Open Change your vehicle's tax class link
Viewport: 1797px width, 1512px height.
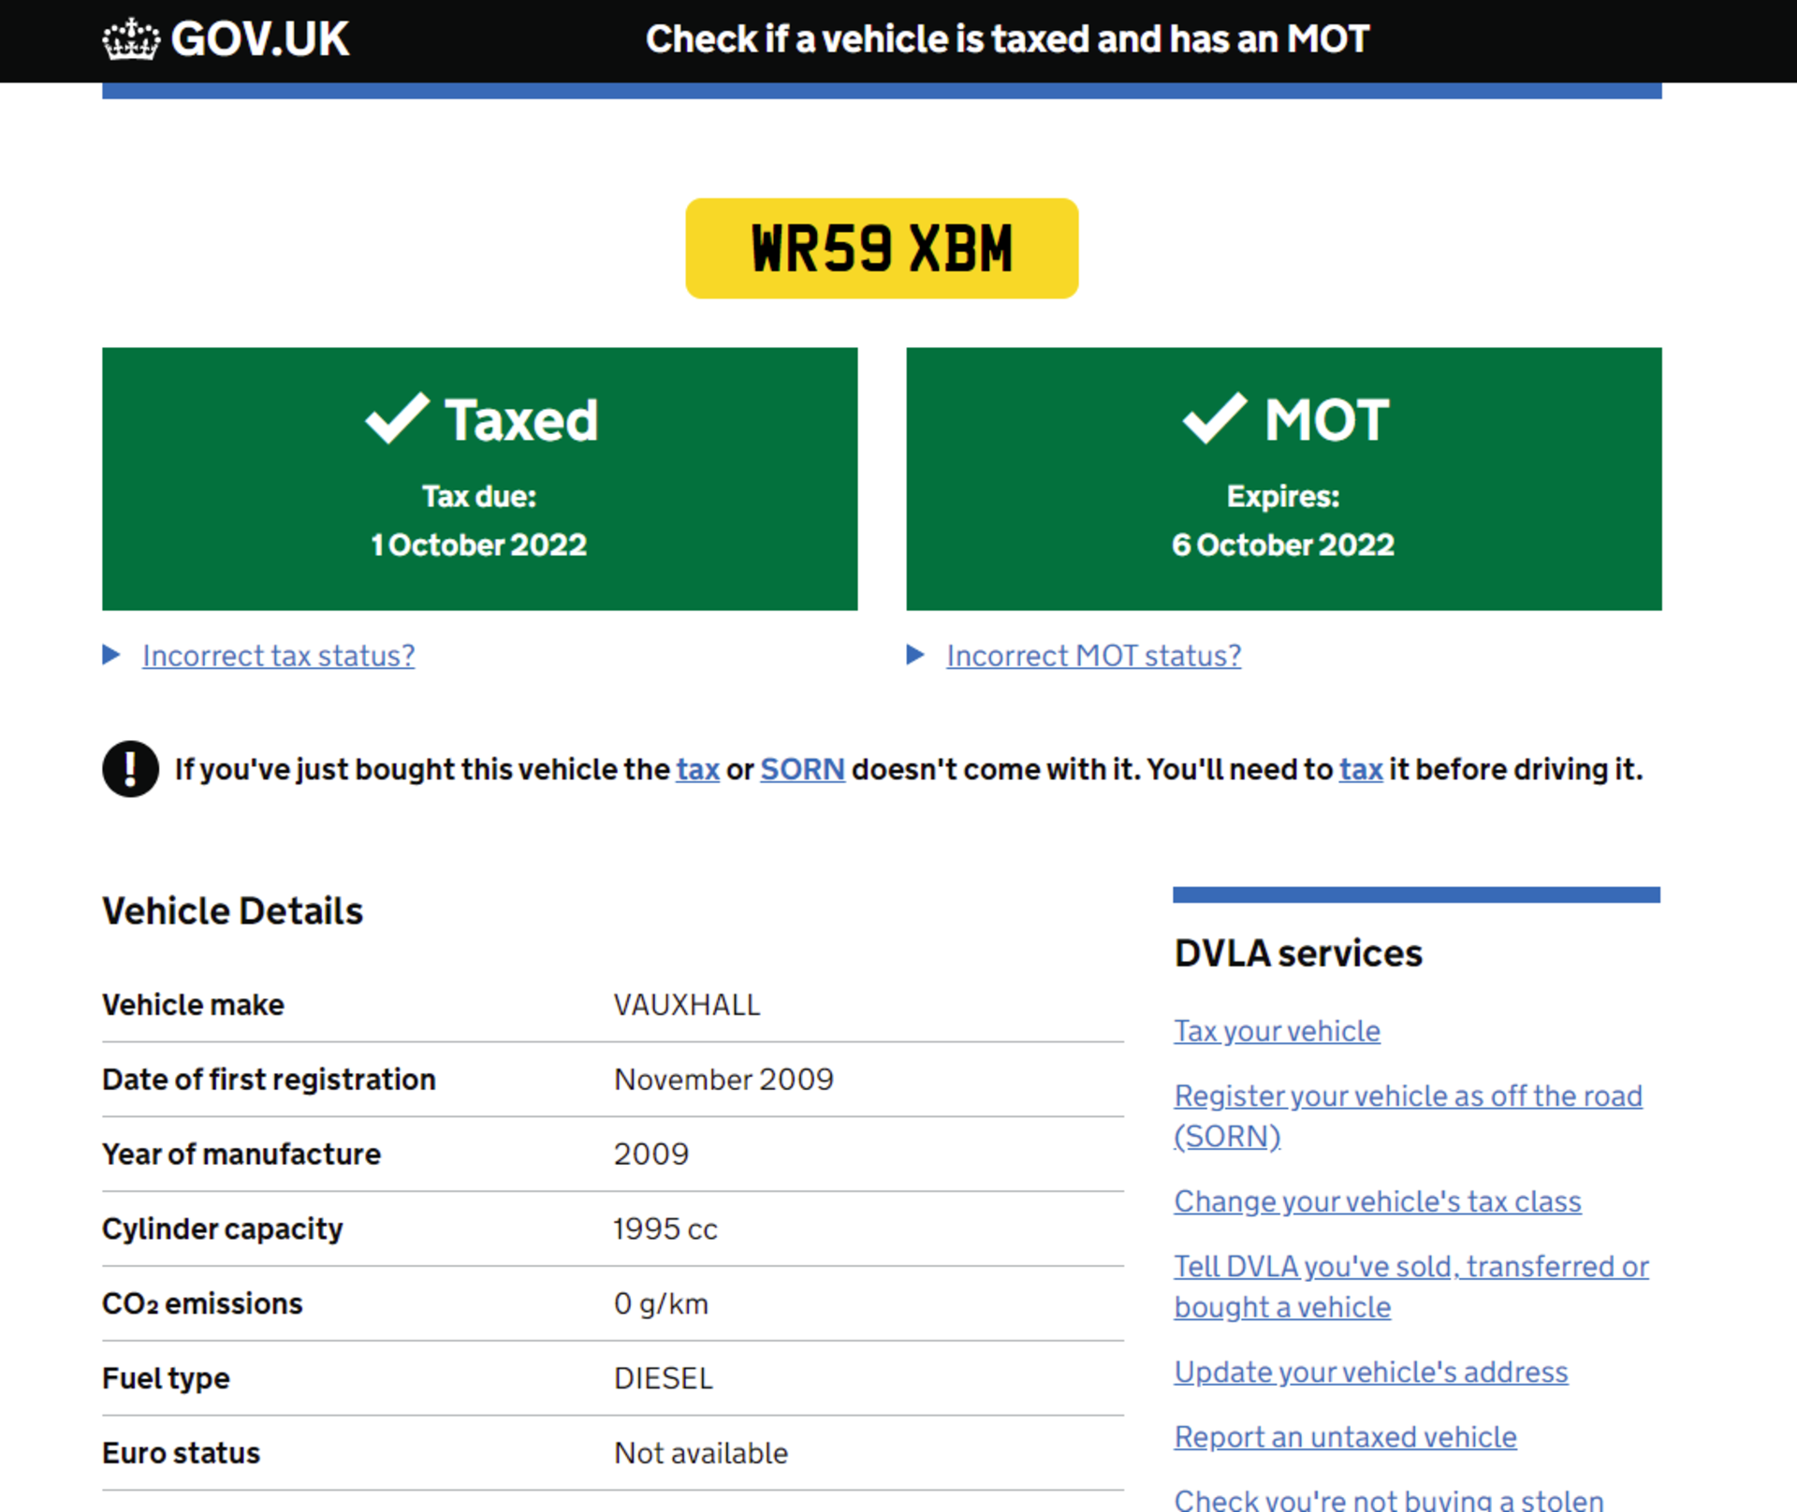coord(1378,1201)
